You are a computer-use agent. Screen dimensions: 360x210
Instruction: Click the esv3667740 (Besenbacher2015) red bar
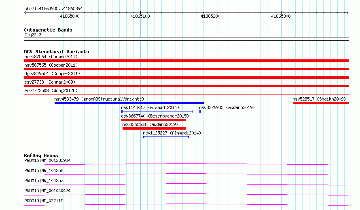pyautogui.click(x=153, y=120)
